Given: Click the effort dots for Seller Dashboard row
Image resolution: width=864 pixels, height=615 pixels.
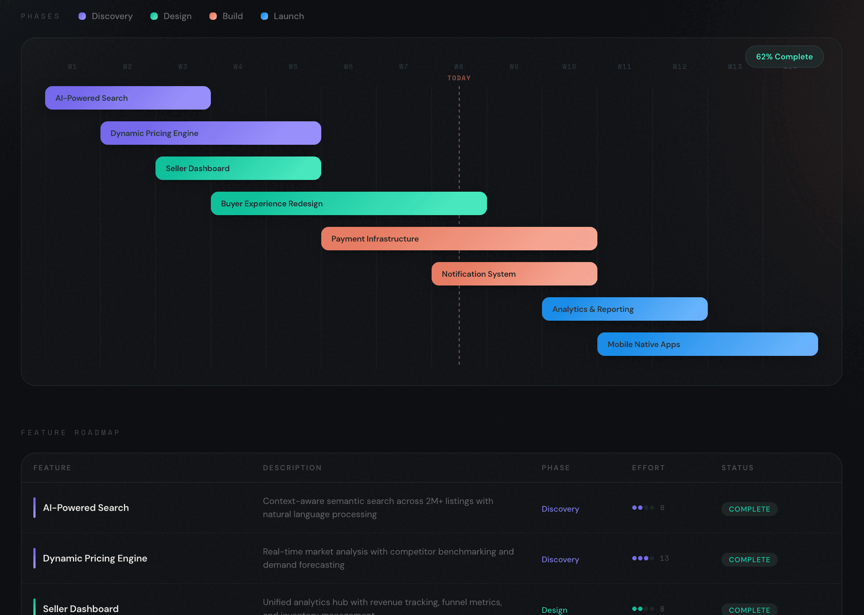Looking at the screenshot, I should (x=643, y=609).
